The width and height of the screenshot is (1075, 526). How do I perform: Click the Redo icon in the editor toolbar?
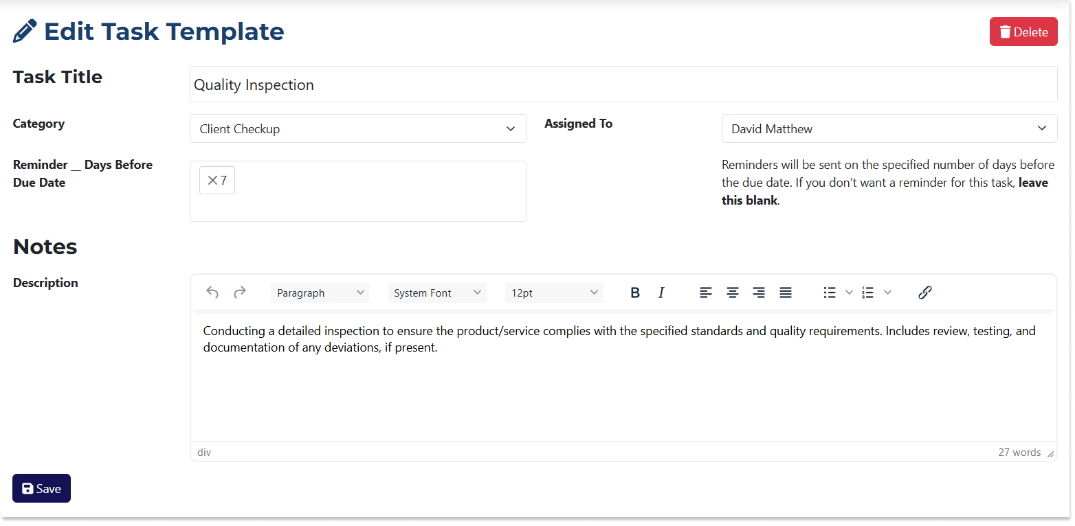pos(239,292)
